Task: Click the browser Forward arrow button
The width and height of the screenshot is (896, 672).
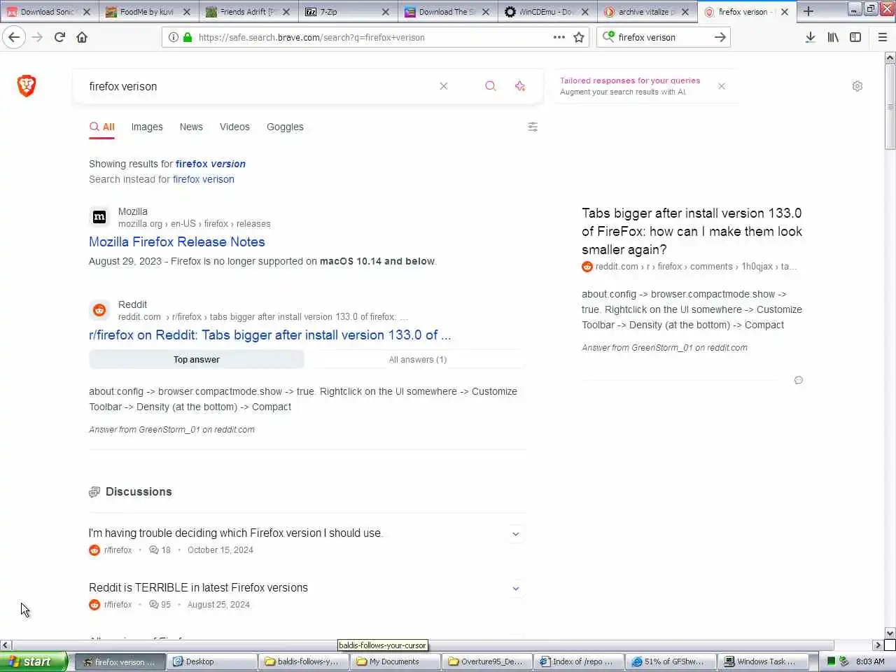Action: (x=37, y=37)
